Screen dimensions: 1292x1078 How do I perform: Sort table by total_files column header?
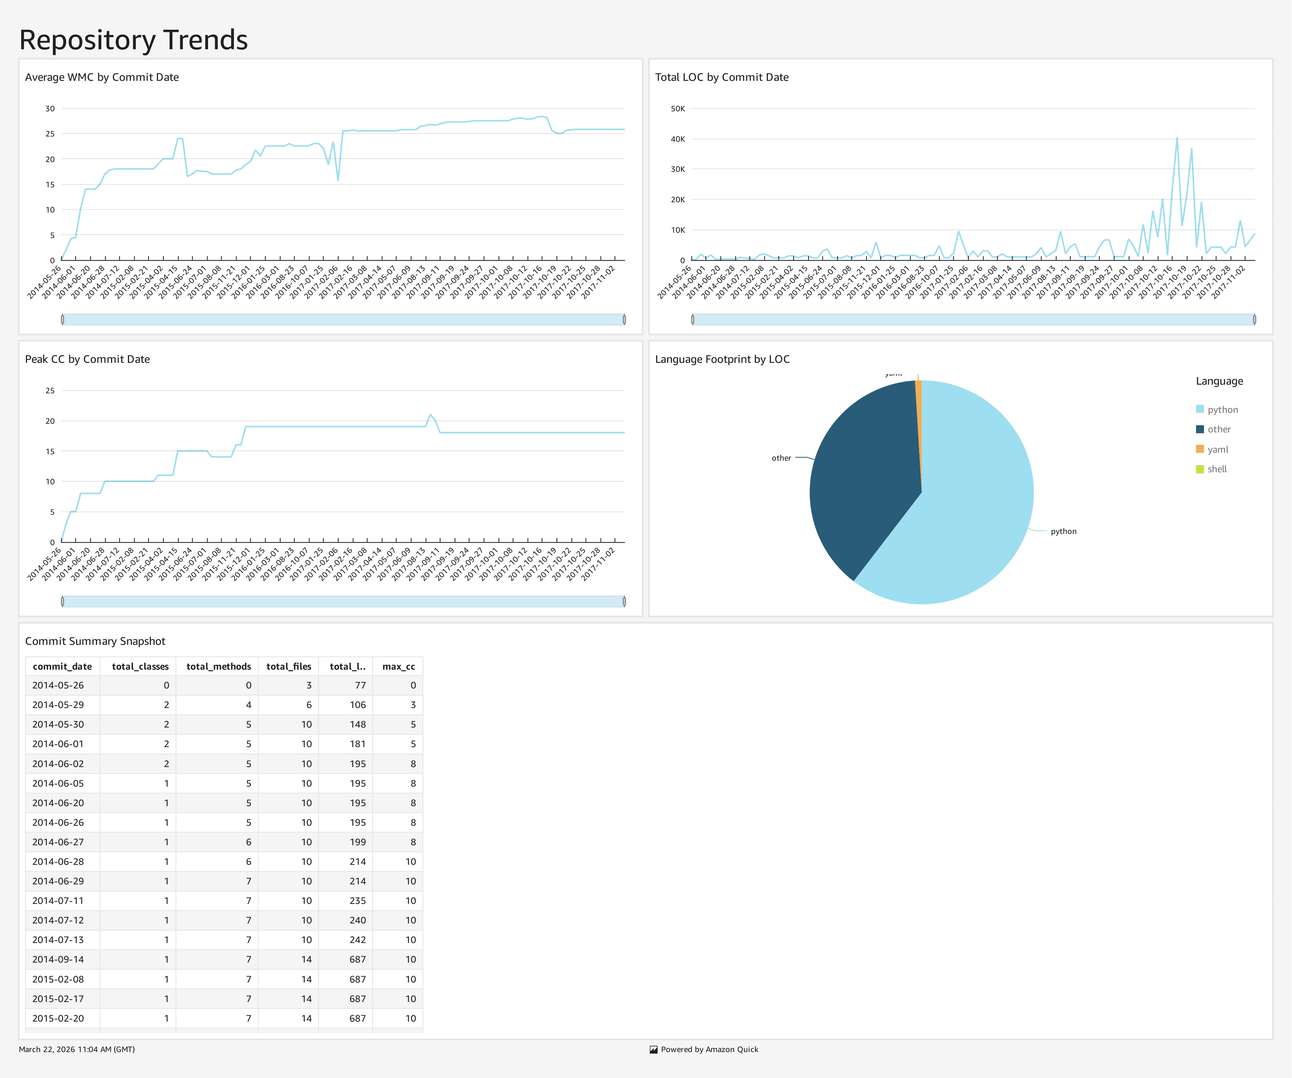[x=289, y=667]
